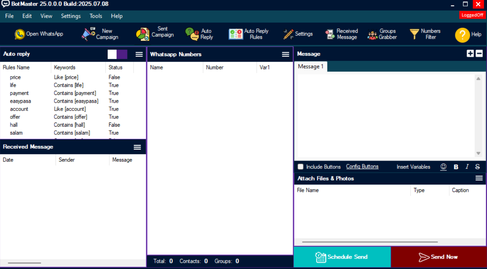The width and height of the screenshot is (487, 269).
Task: Click the Send Now button
Action: coord(439,257)
